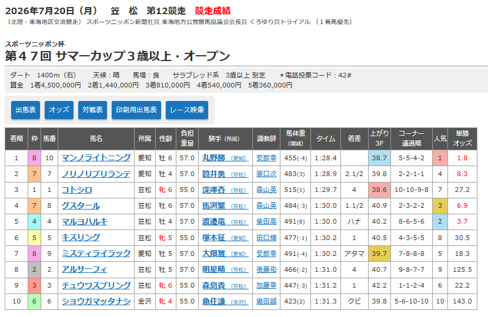488x317 pixels.
Task: Click the 馬名 column header
Action: 96,139
